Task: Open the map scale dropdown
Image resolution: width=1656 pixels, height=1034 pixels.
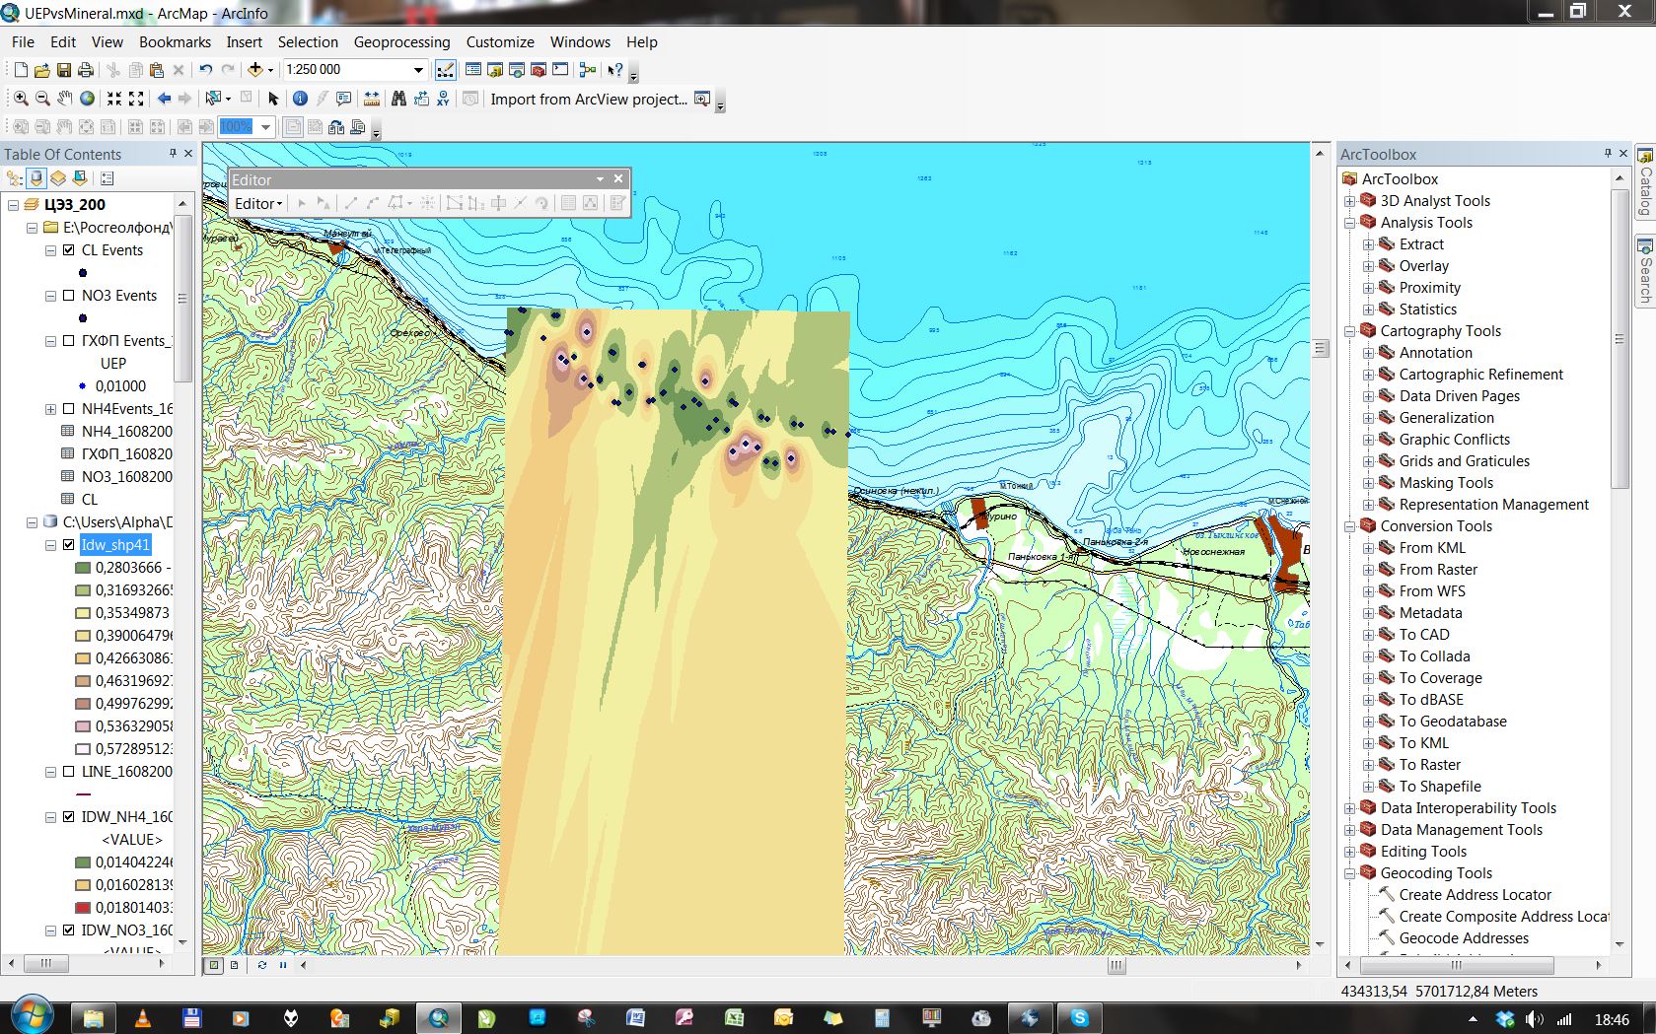Action: (x=418, y=70)
